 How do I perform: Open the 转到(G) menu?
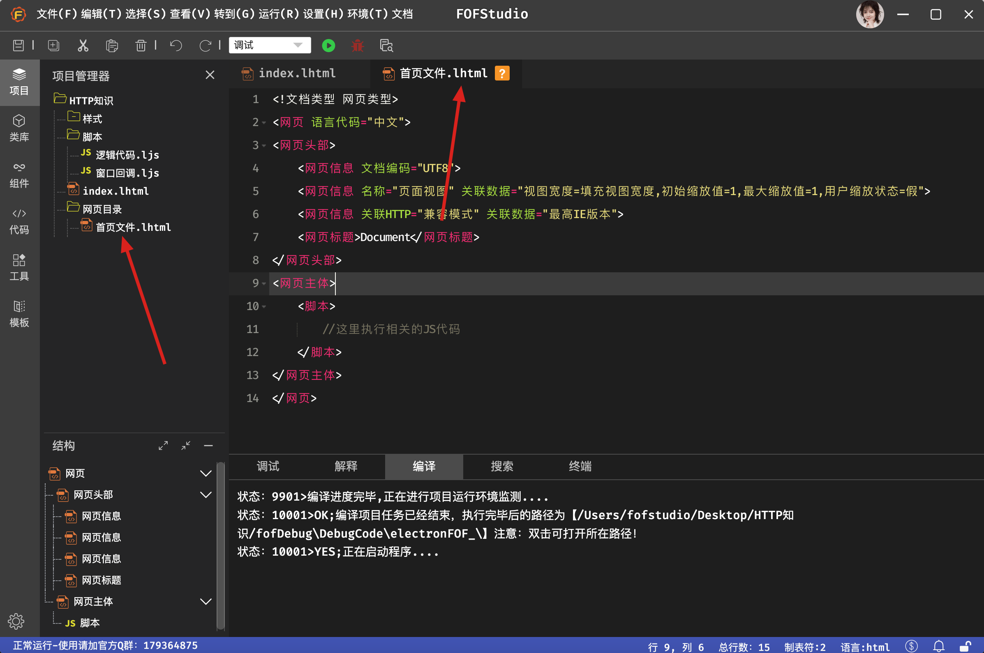coord(234,14)
